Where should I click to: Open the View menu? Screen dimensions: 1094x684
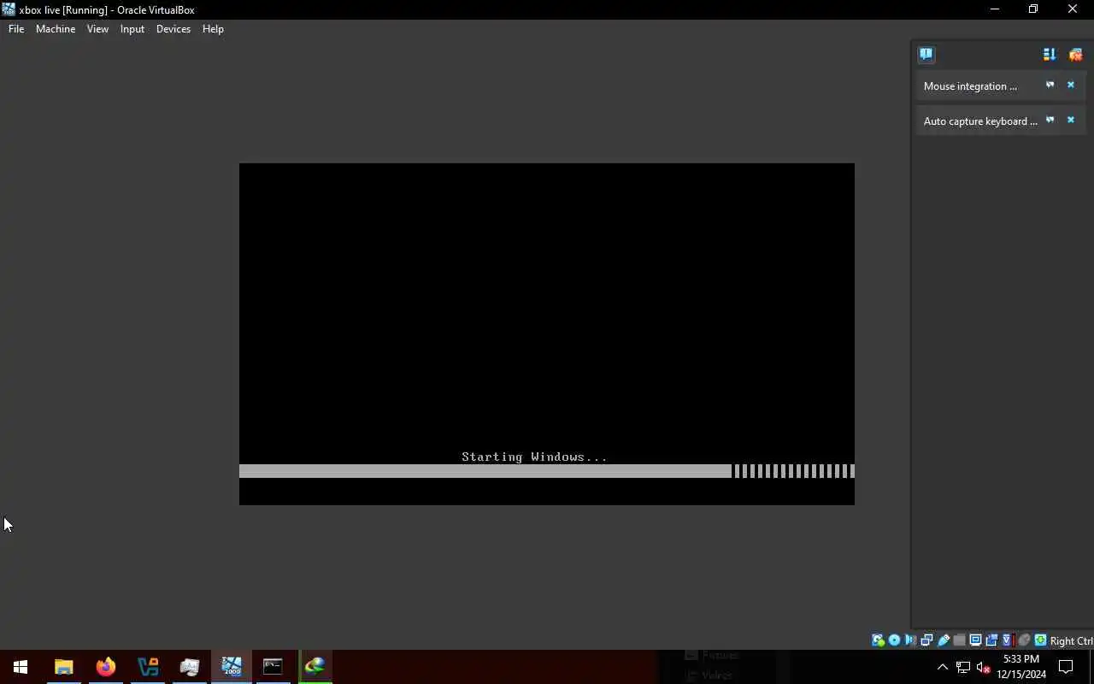tap(97, 29)
